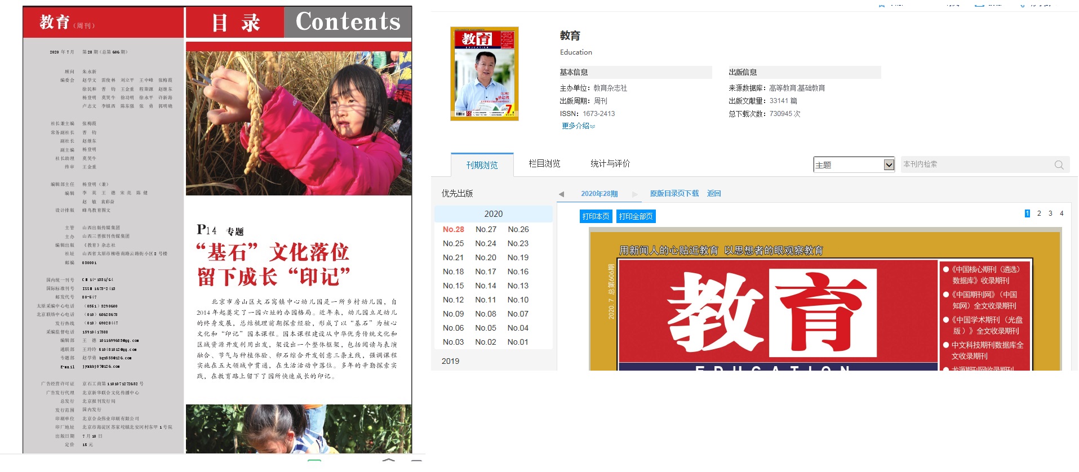Click the 返回 link

[714, 194]
